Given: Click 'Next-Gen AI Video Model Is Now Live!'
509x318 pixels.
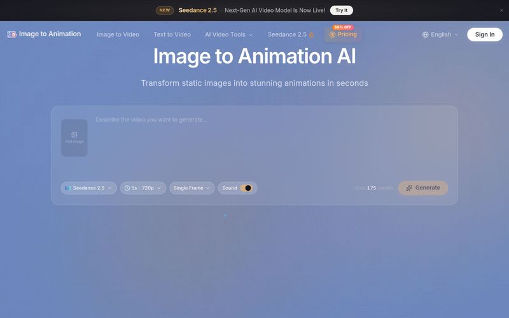Looking at the screenshot, I should tap(275, 10).
